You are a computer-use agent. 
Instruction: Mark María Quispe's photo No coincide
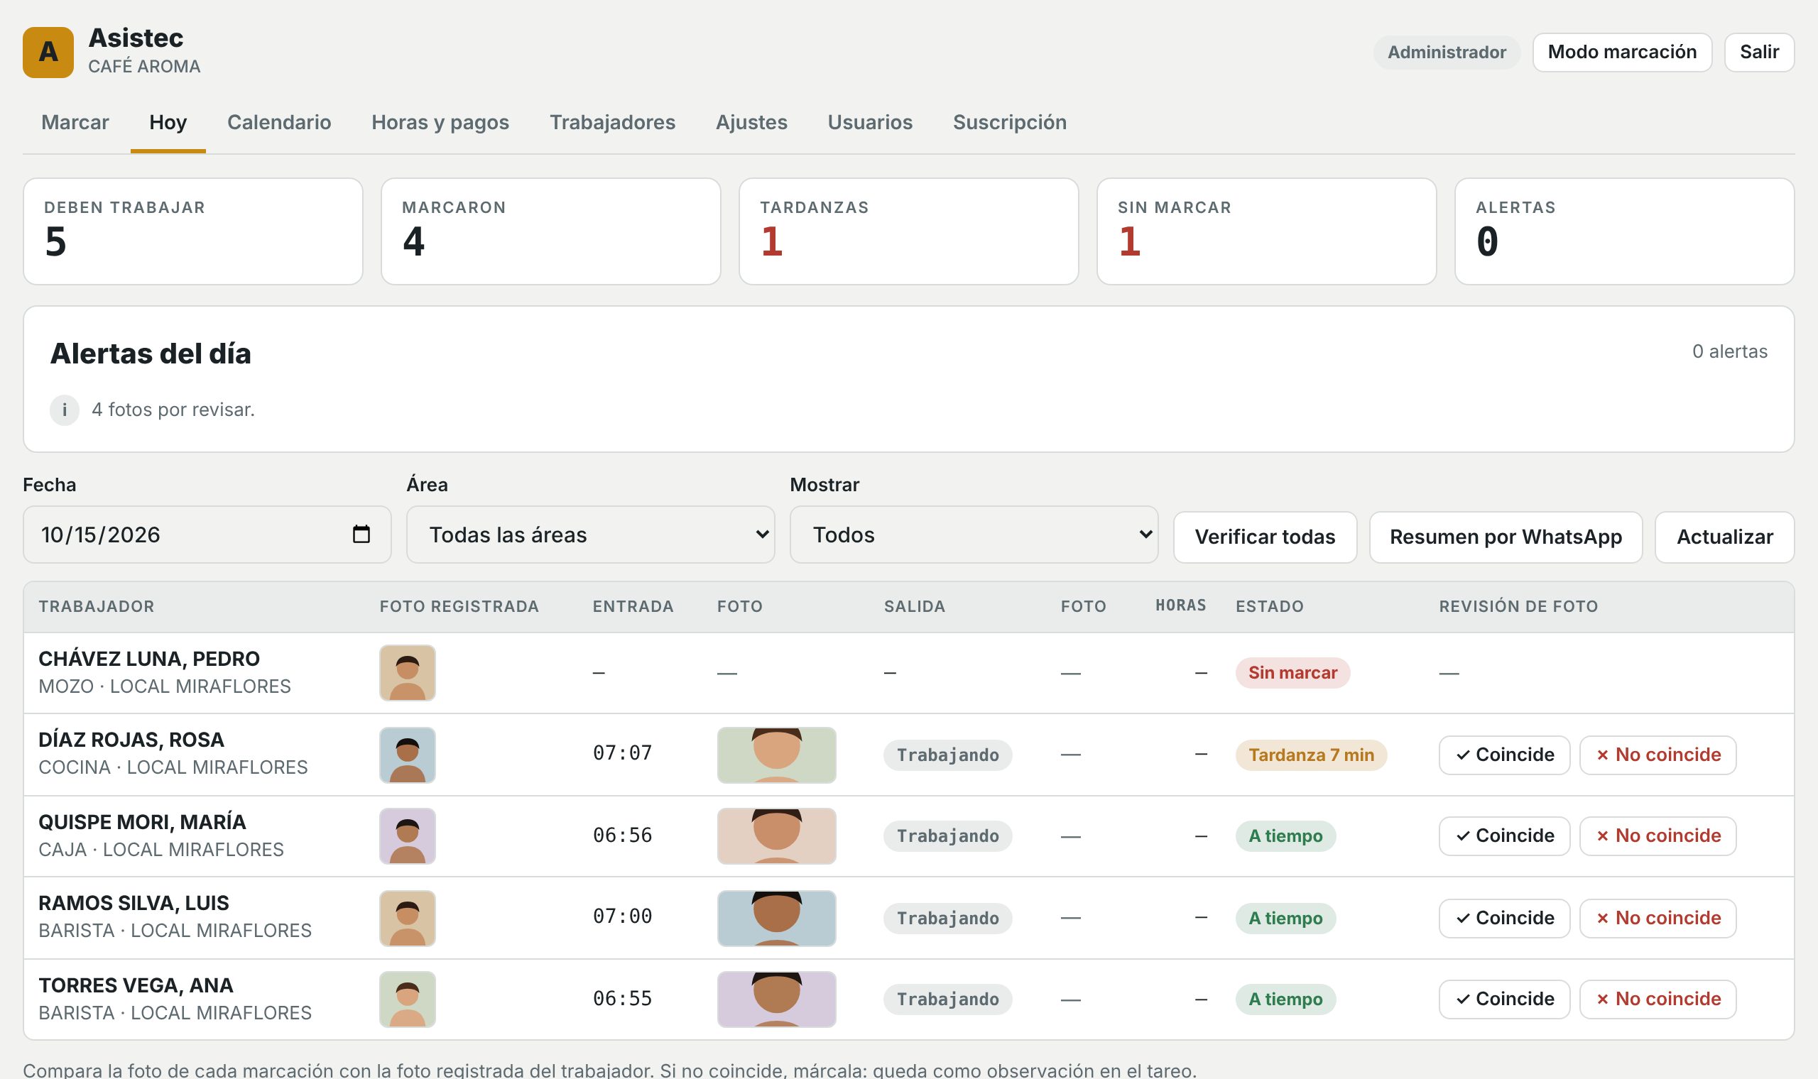click(x=1658, y=836)
